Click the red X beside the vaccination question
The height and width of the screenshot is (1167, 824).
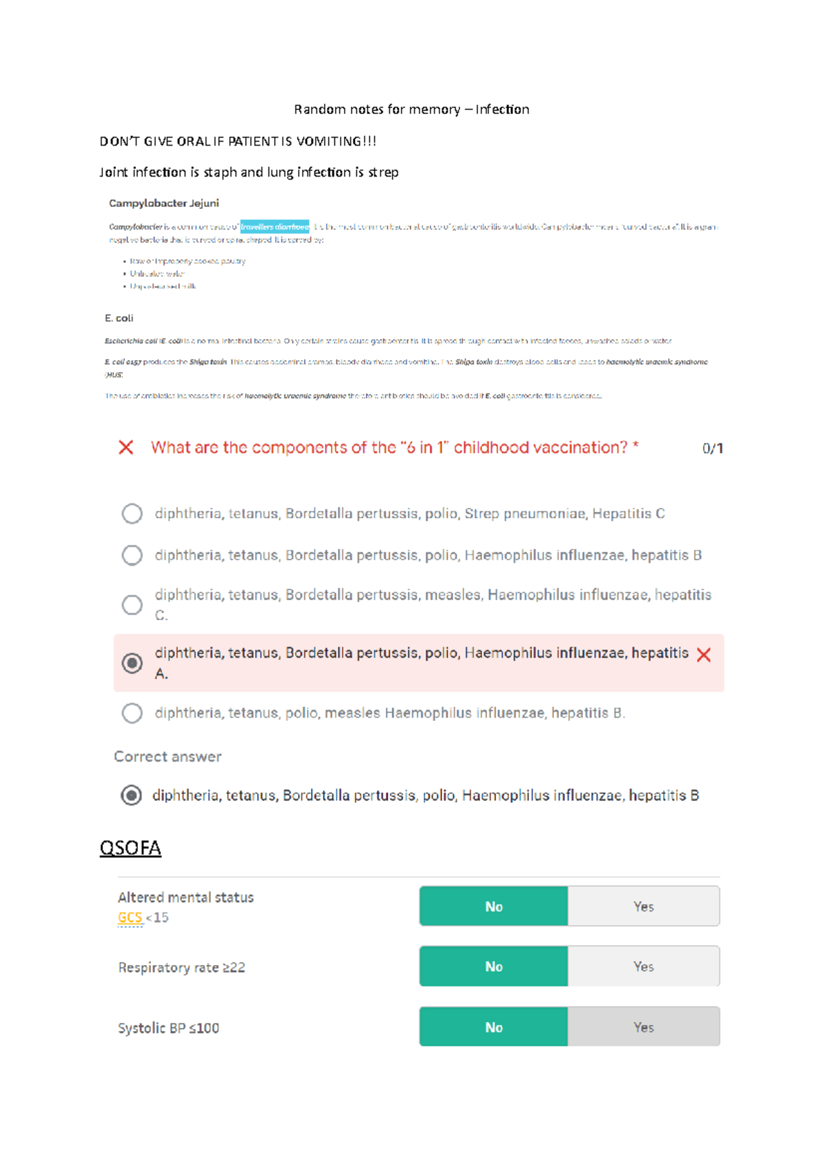[x=126, y=448]
